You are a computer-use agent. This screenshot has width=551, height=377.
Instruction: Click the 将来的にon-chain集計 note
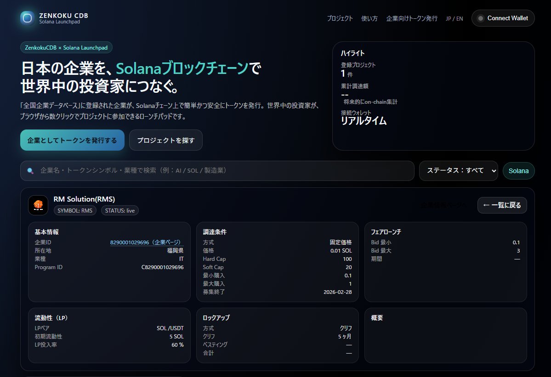point(370,102)
